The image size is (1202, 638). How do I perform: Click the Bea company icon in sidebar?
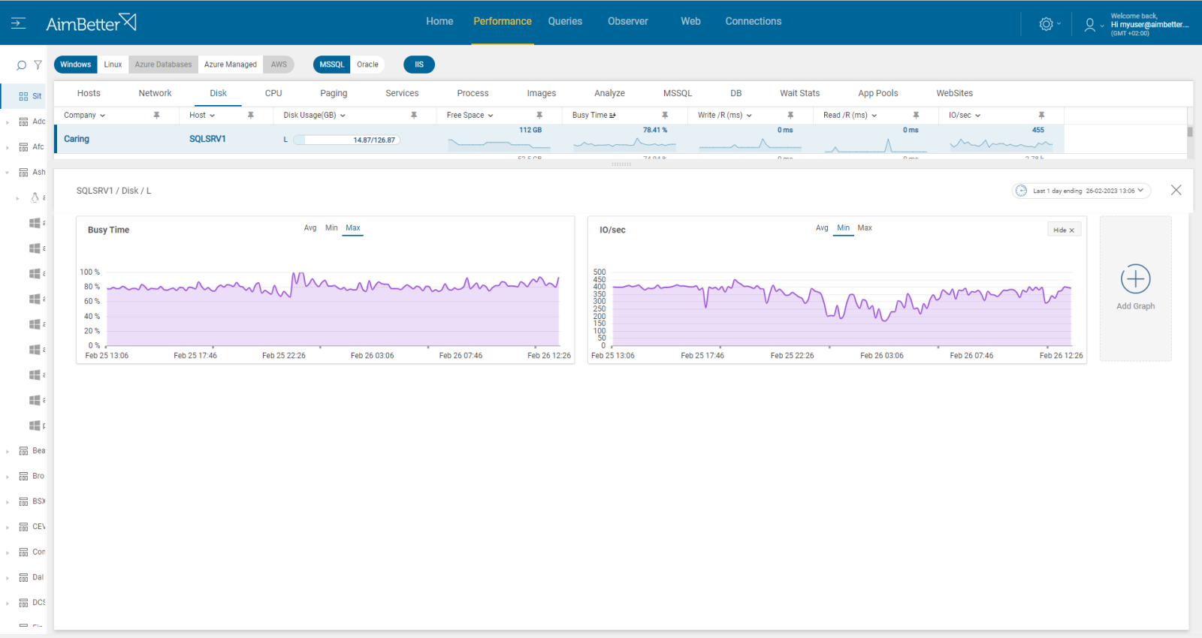[x=23, y=451]
